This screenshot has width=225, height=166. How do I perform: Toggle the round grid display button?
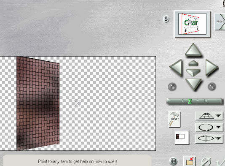point(173,161)
